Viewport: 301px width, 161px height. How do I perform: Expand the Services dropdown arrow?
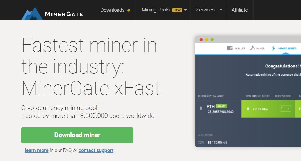[221, 10]
